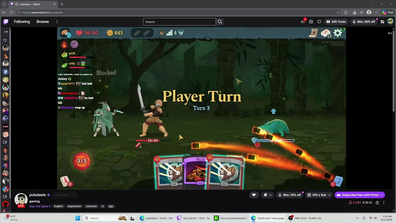Open the Slay the Spire II category link
396x223 pixels.
tap(40, 206)
